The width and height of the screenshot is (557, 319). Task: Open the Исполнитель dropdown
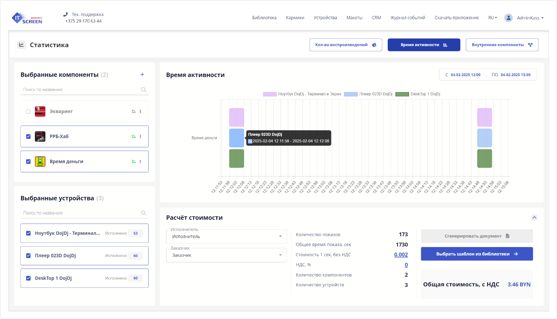226,237
